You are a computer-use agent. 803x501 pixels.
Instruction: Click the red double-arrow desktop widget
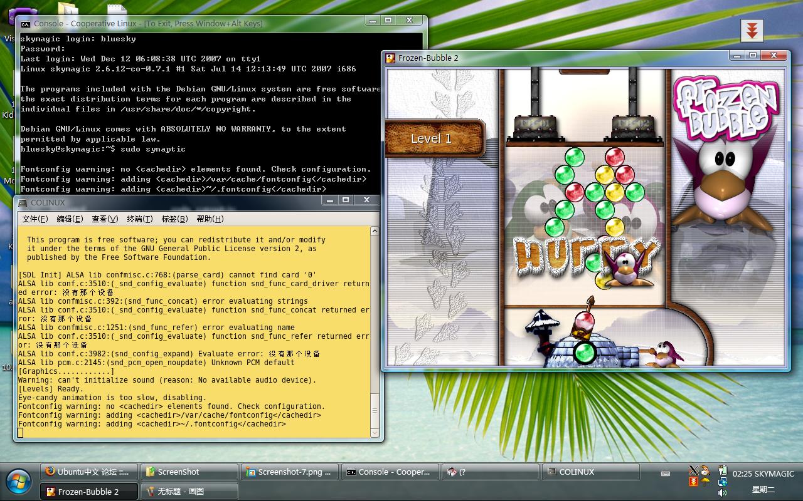pyautogui.click(x=752, y=31)
